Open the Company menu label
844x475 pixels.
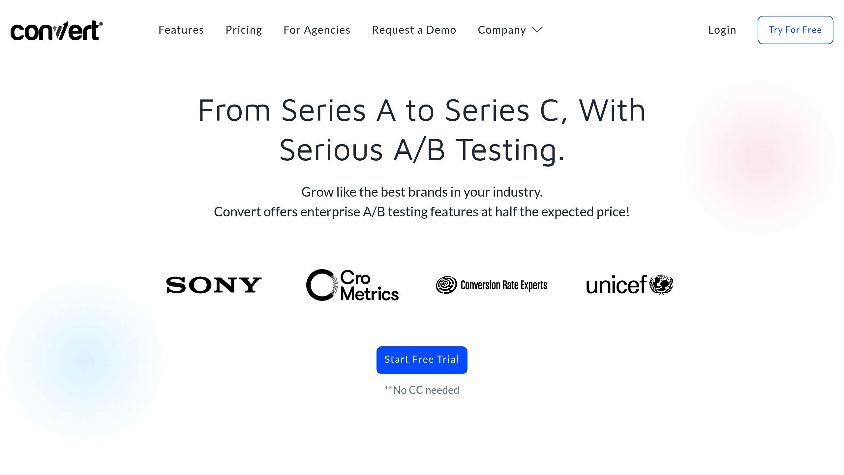[502, 30]
